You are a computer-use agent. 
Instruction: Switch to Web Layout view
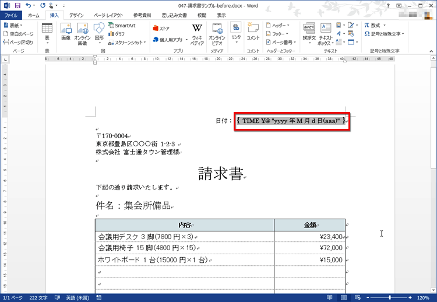point(358,297)
